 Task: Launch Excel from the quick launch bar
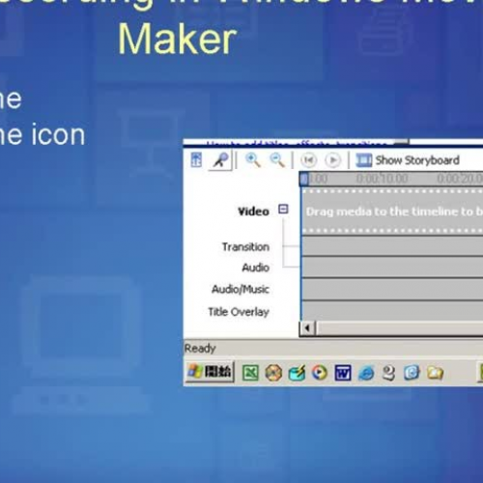(250, 373)
